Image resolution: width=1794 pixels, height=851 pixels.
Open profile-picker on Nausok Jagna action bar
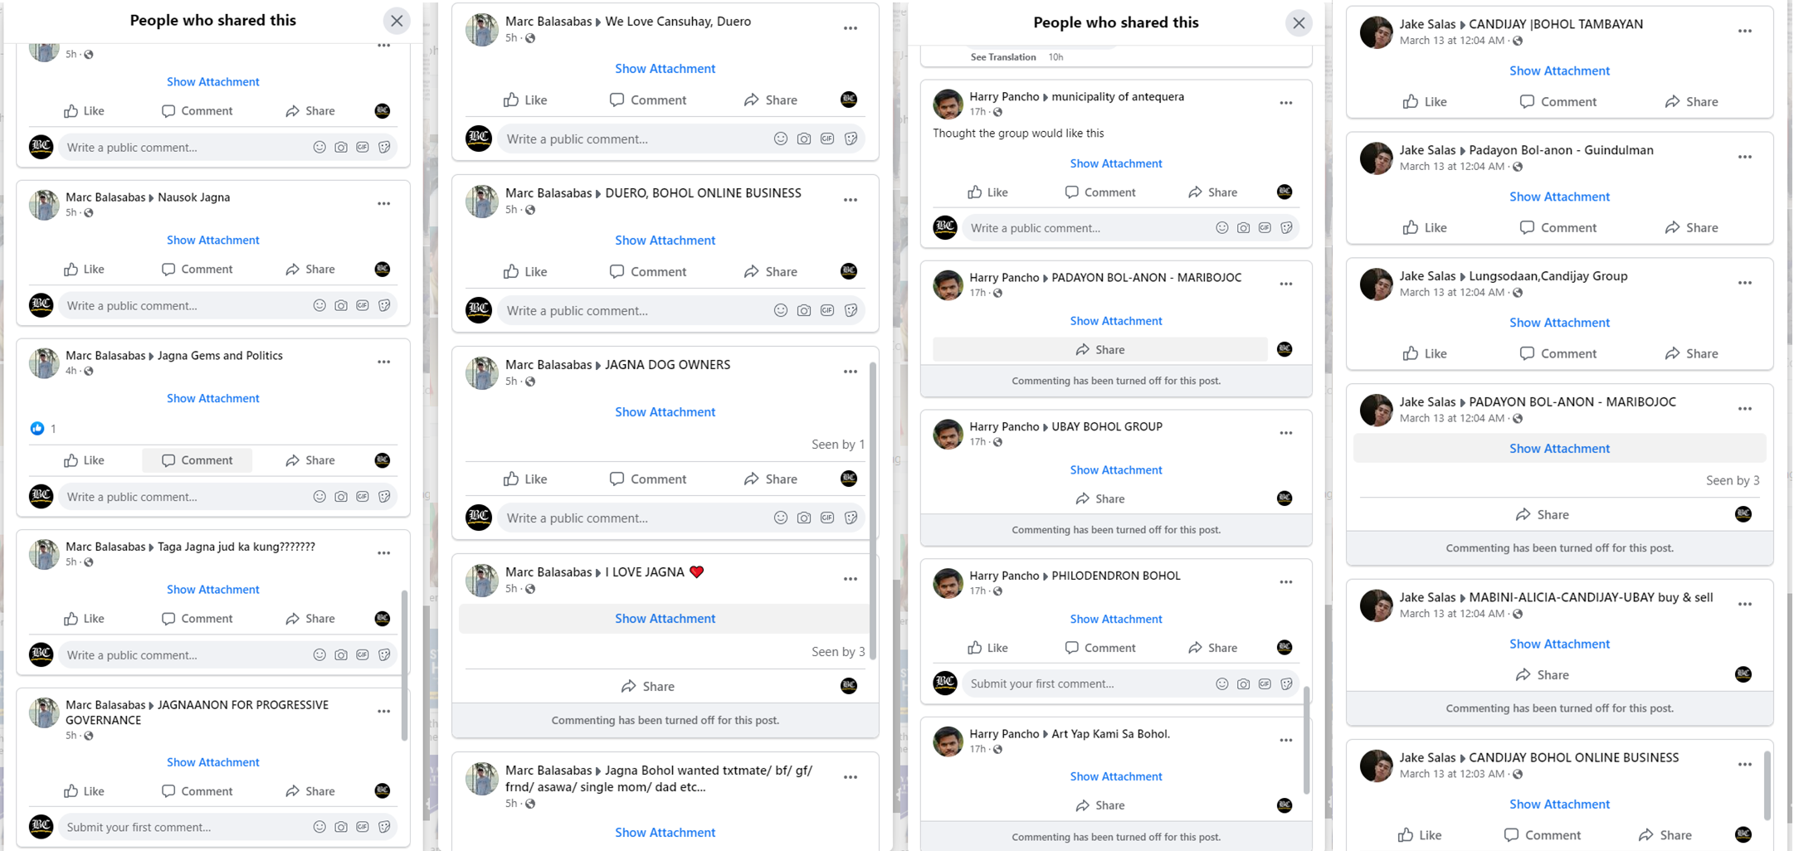[383, 269]
